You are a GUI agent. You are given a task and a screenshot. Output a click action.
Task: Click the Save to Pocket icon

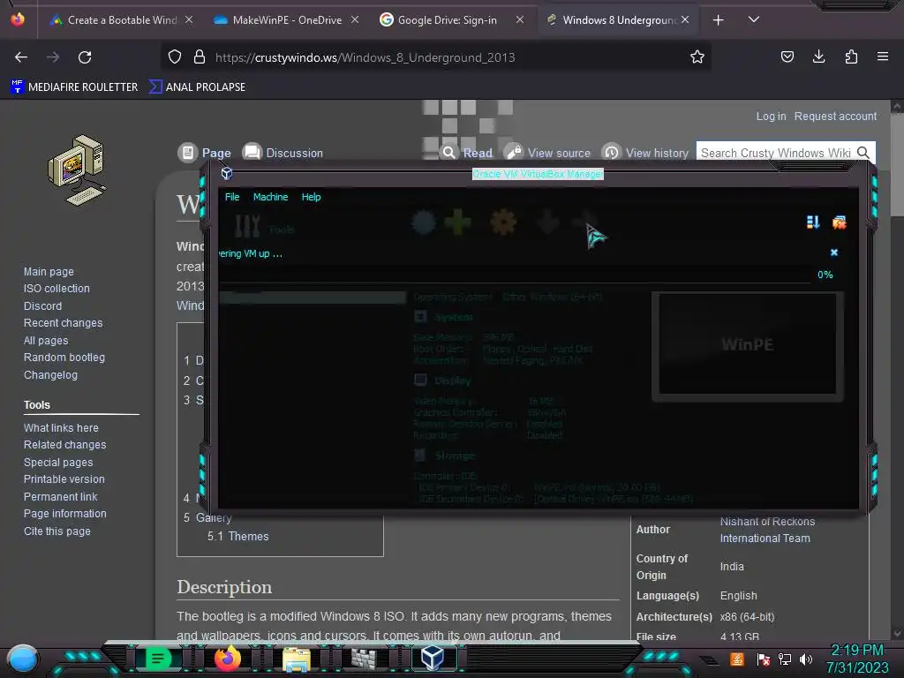787,56
